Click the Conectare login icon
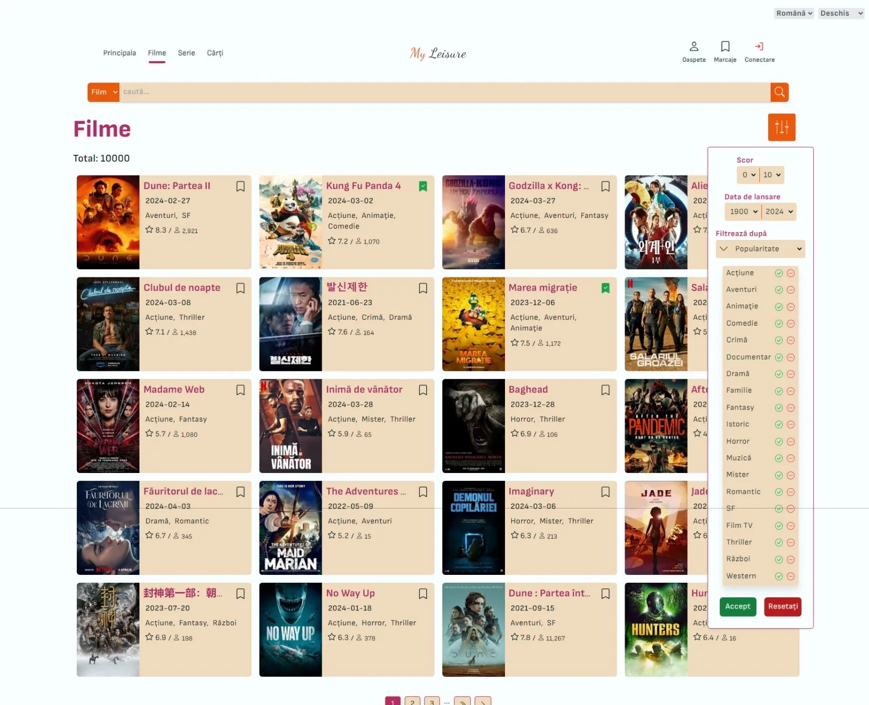 tap(759, 52)
